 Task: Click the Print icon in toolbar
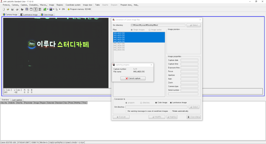17,9
